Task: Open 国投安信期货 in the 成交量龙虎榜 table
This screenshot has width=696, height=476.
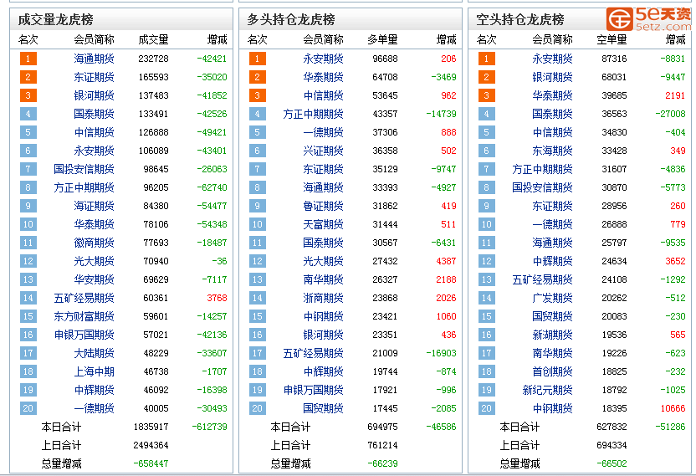Action: [84, 169]
